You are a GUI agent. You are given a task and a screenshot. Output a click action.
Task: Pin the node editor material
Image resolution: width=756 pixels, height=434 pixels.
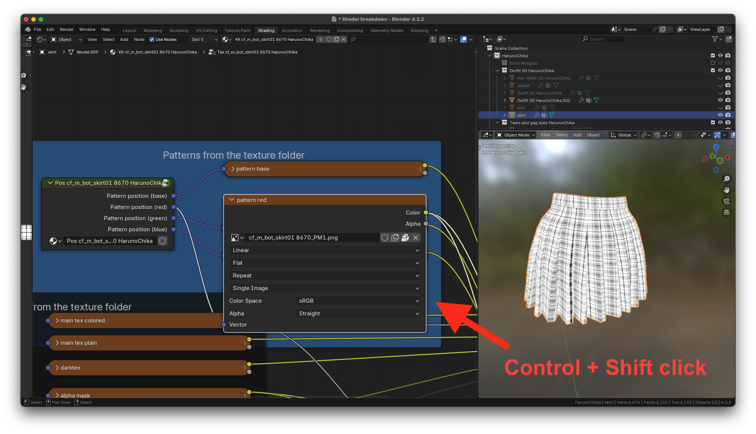click(353, 39)
